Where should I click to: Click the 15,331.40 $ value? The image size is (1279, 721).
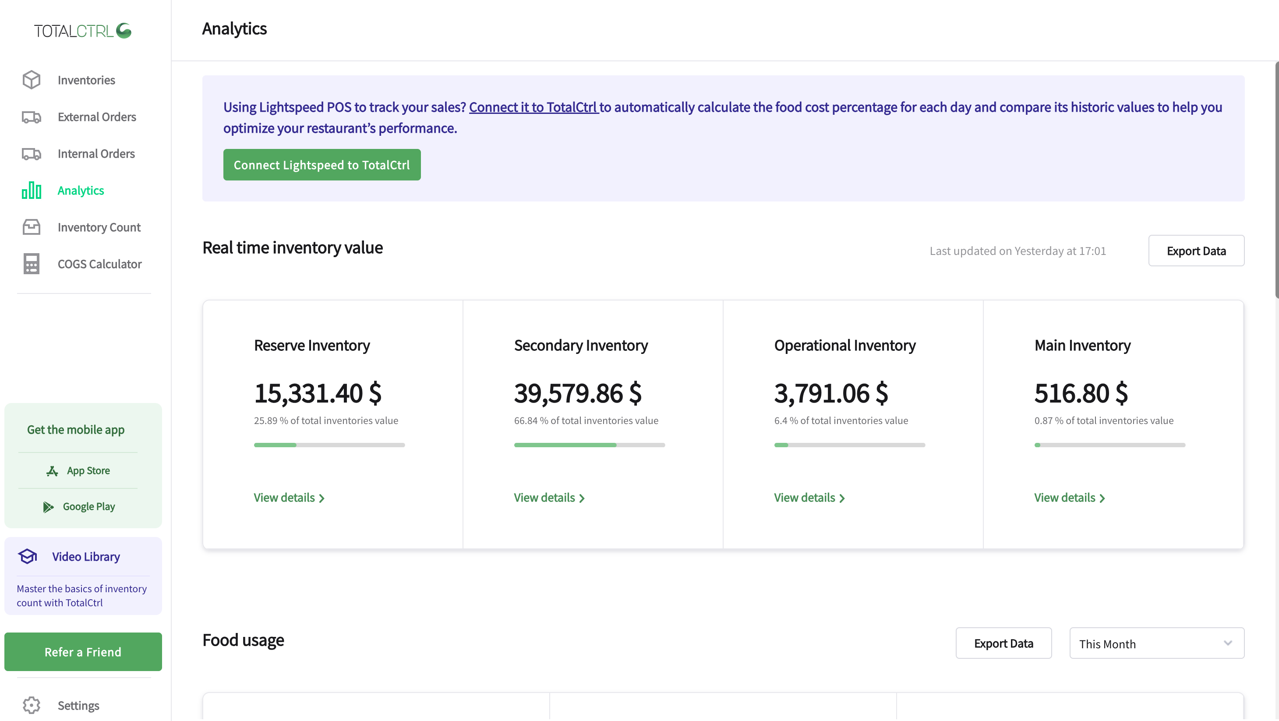[x=318, y=393]
